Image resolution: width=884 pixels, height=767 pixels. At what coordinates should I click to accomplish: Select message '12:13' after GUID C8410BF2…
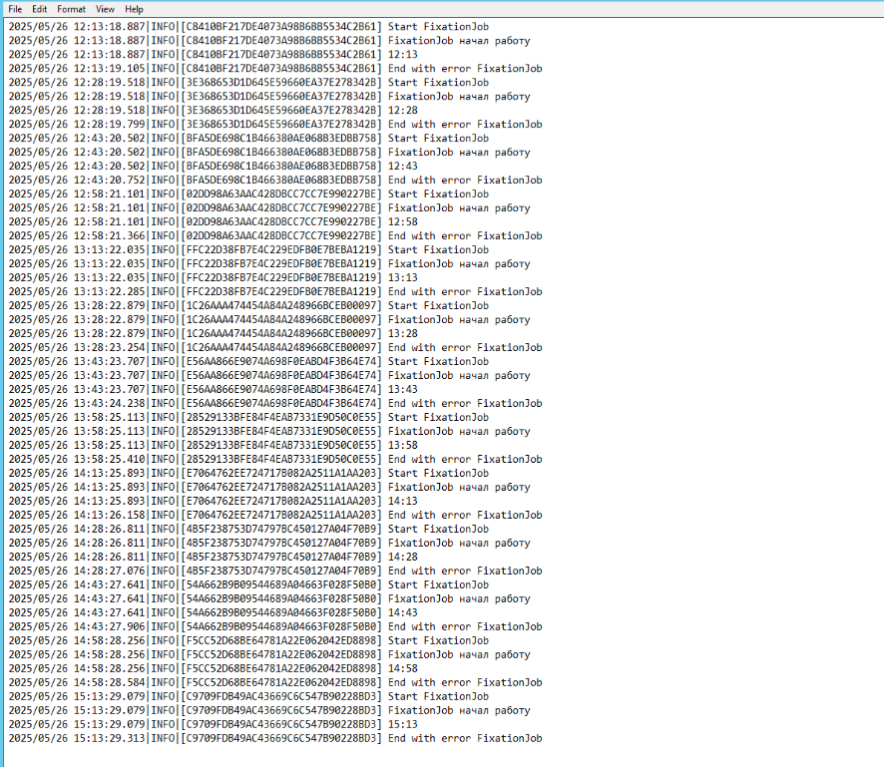[x=402, y=55]
